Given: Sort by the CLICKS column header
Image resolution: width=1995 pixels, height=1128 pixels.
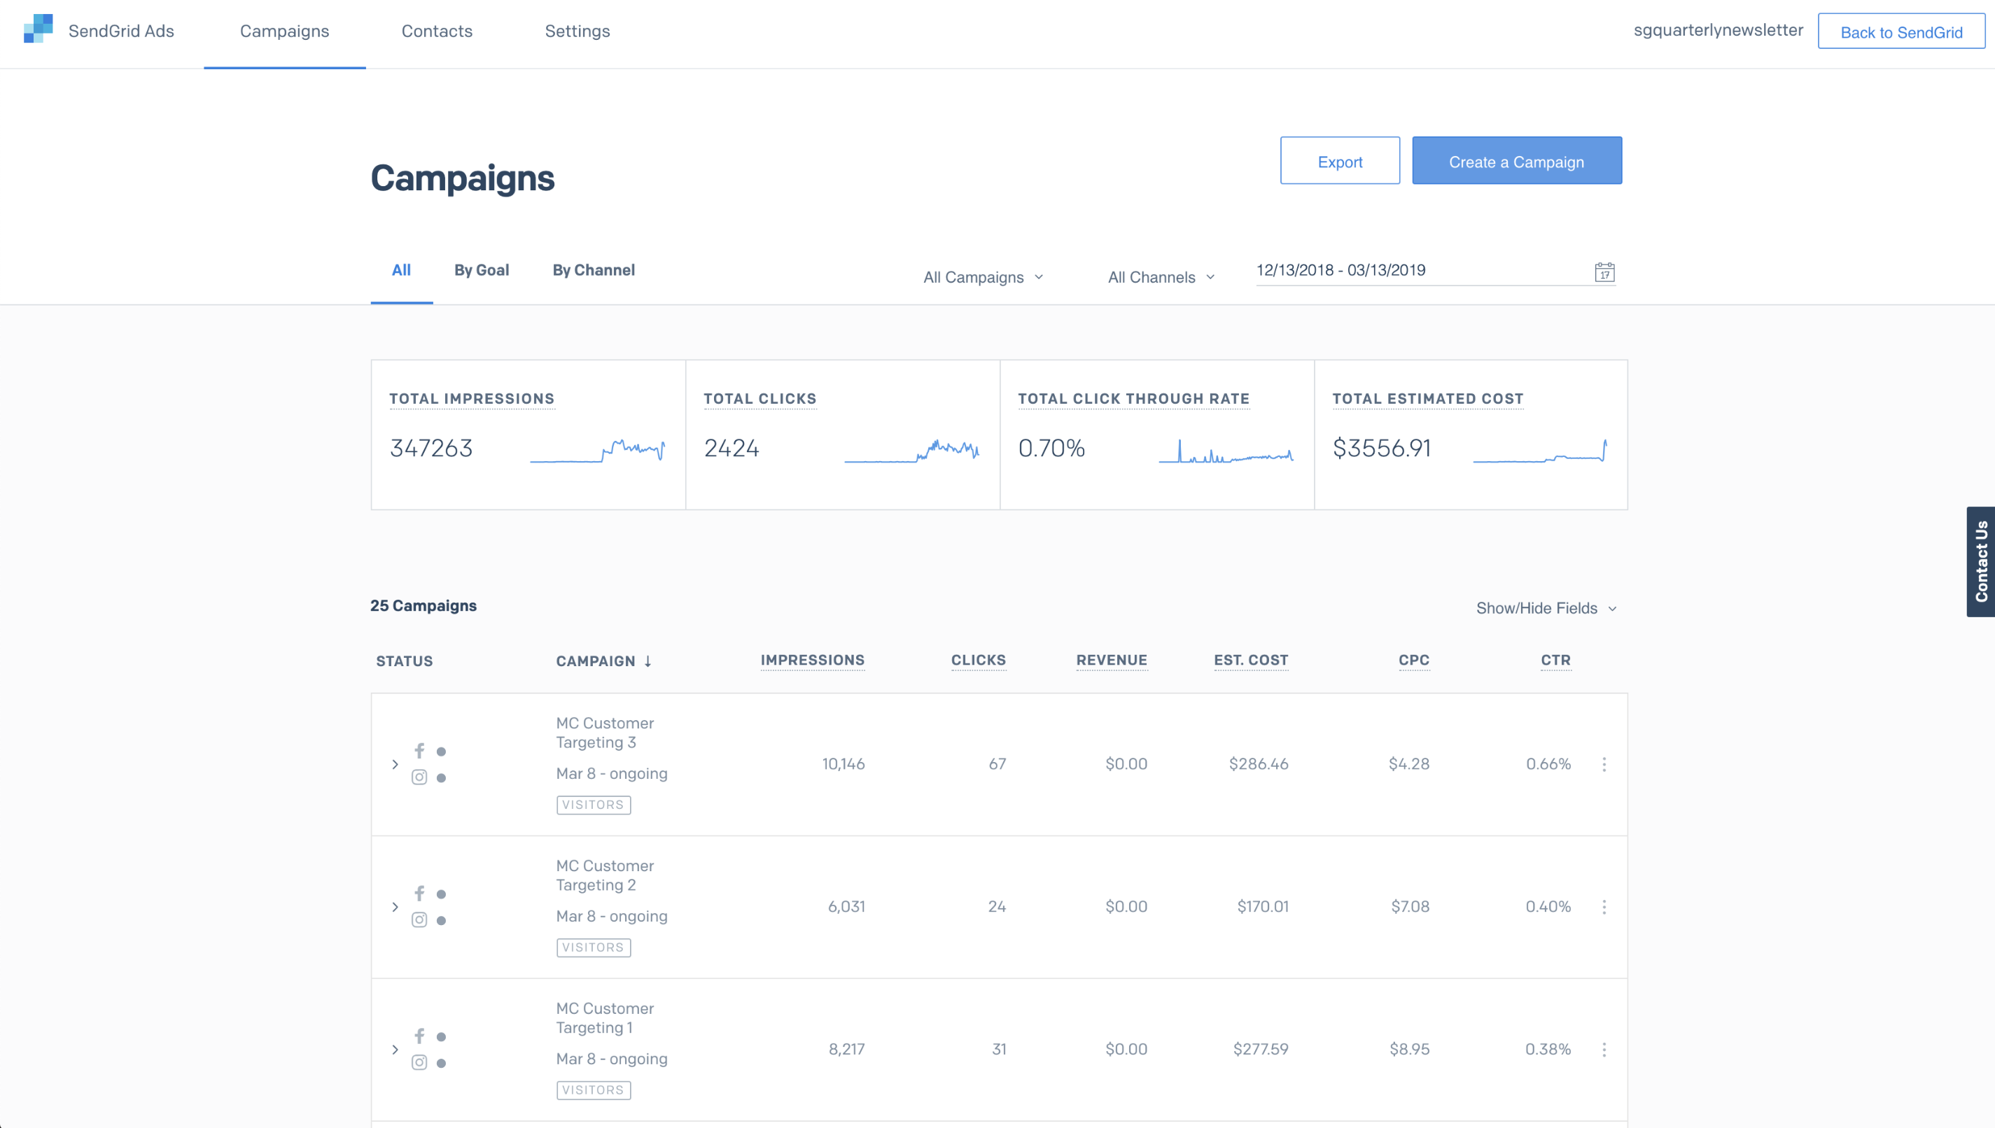Looking at the screenshot, I should [978, 660].
